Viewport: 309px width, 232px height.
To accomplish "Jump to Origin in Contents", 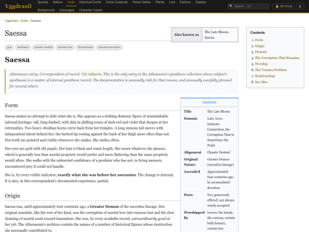I will point(260,46).
